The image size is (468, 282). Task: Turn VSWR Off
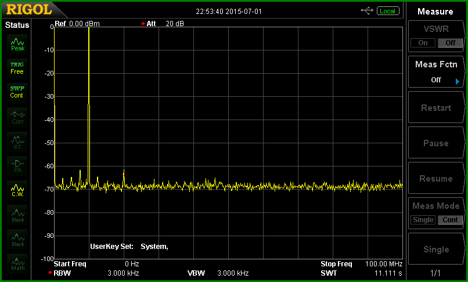tap(451, 43)
